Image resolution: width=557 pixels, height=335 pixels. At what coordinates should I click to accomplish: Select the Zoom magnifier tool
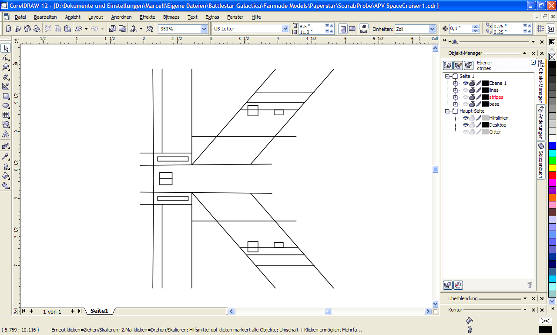click(6, 67)
